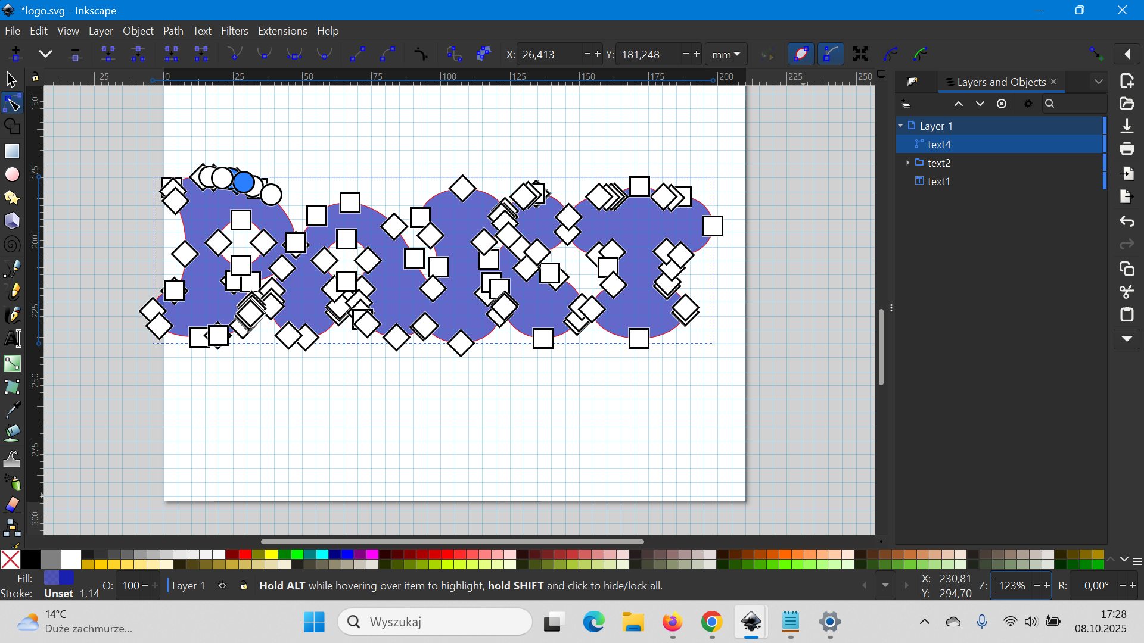Select the Gradient tool
This screenshot has height=643, width=1144.
coord(12,363)
